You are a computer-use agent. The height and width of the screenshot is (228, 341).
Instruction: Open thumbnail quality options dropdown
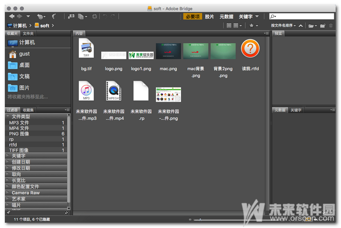(237, 25)
